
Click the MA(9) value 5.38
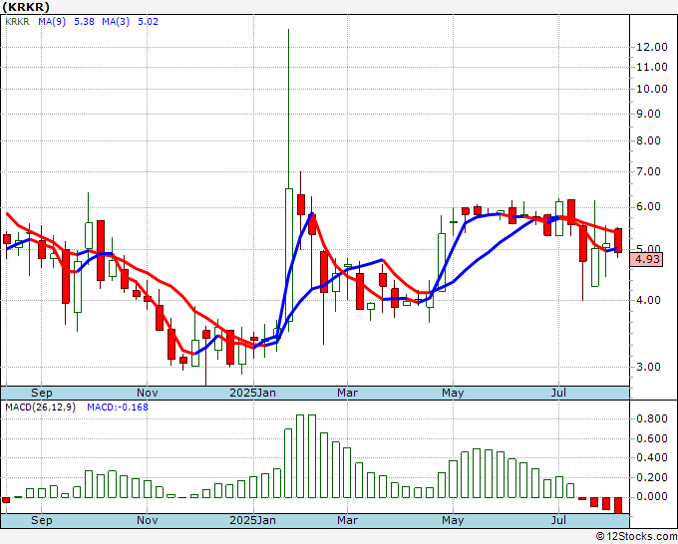click(84, 22)
